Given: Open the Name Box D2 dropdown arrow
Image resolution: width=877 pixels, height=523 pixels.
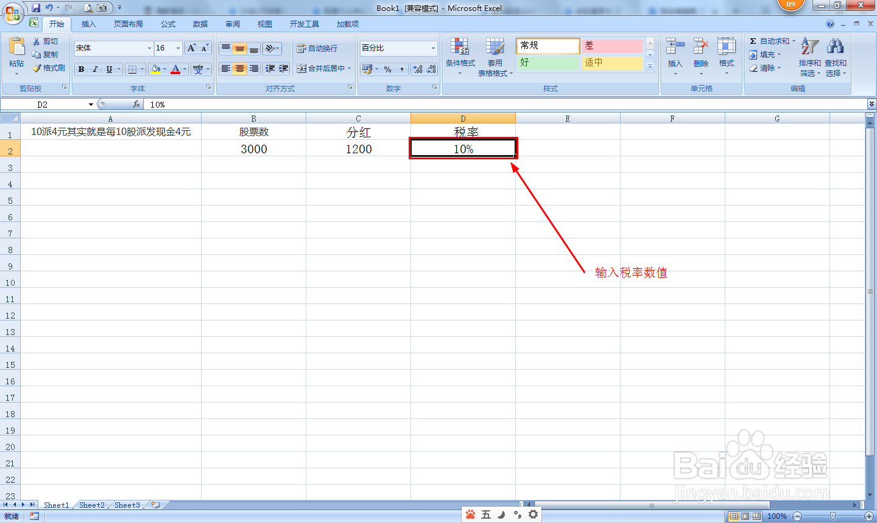Looking at the screenshot, I should pos(91,105).
